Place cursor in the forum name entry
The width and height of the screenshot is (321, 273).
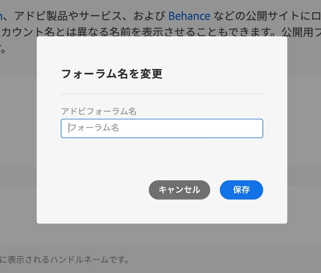[x=162, y=128]
